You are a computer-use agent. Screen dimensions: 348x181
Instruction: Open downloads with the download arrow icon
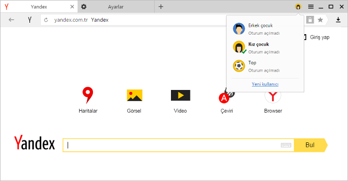point(338,20)
